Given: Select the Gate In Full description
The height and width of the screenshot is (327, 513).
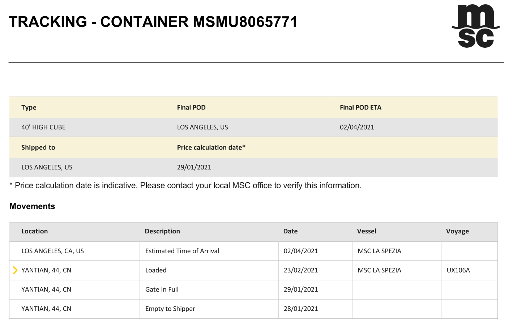Looking at the screenshot, I should tap(162, 289).
